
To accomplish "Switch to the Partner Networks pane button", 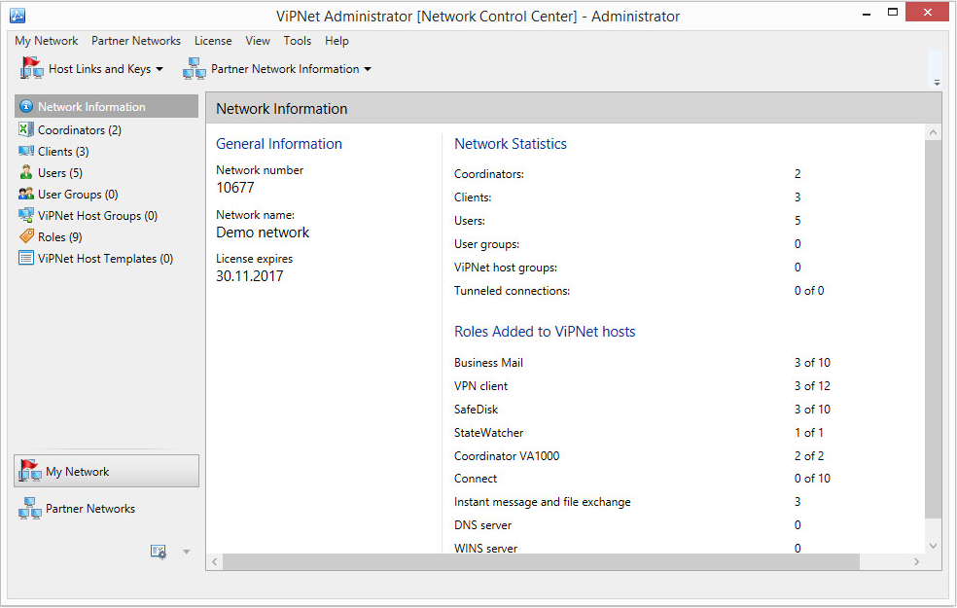I will [x=106, y=509].
